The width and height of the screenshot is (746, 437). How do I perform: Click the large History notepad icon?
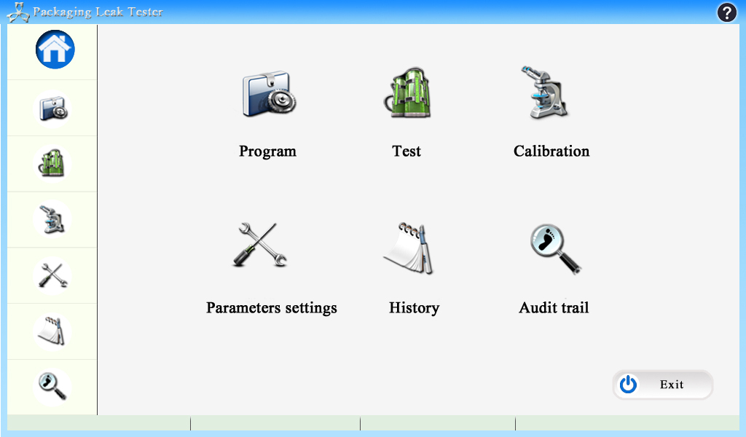pyautogui.click(x=410, y=248)
